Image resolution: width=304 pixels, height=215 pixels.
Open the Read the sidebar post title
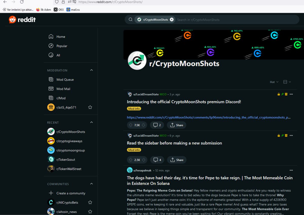tap(174, 143)
